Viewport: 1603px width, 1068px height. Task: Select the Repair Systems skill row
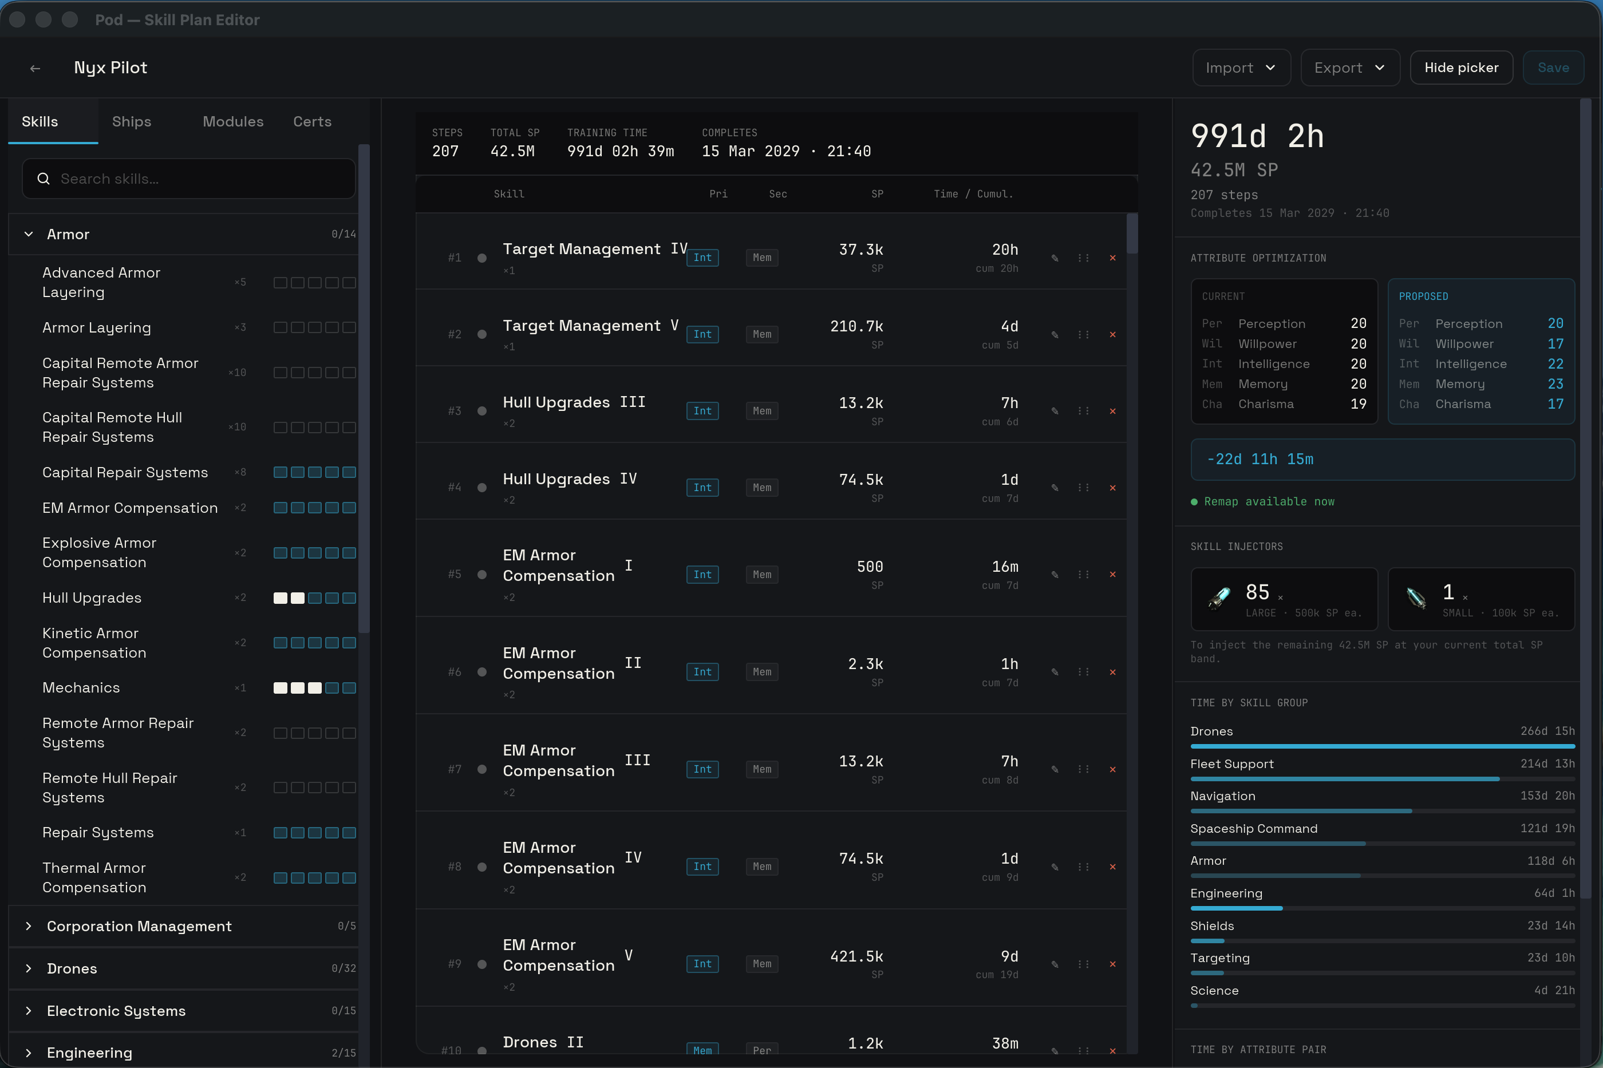183,833
